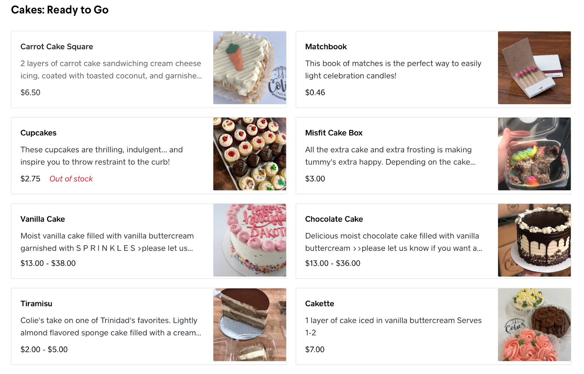The width and height of the screenshot is (584, 374).
Task: Open the Cupcakes tray photo
Action: 249,154
